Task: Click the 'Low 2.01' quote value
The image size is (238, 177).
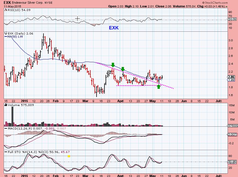Action: point(147,7)
